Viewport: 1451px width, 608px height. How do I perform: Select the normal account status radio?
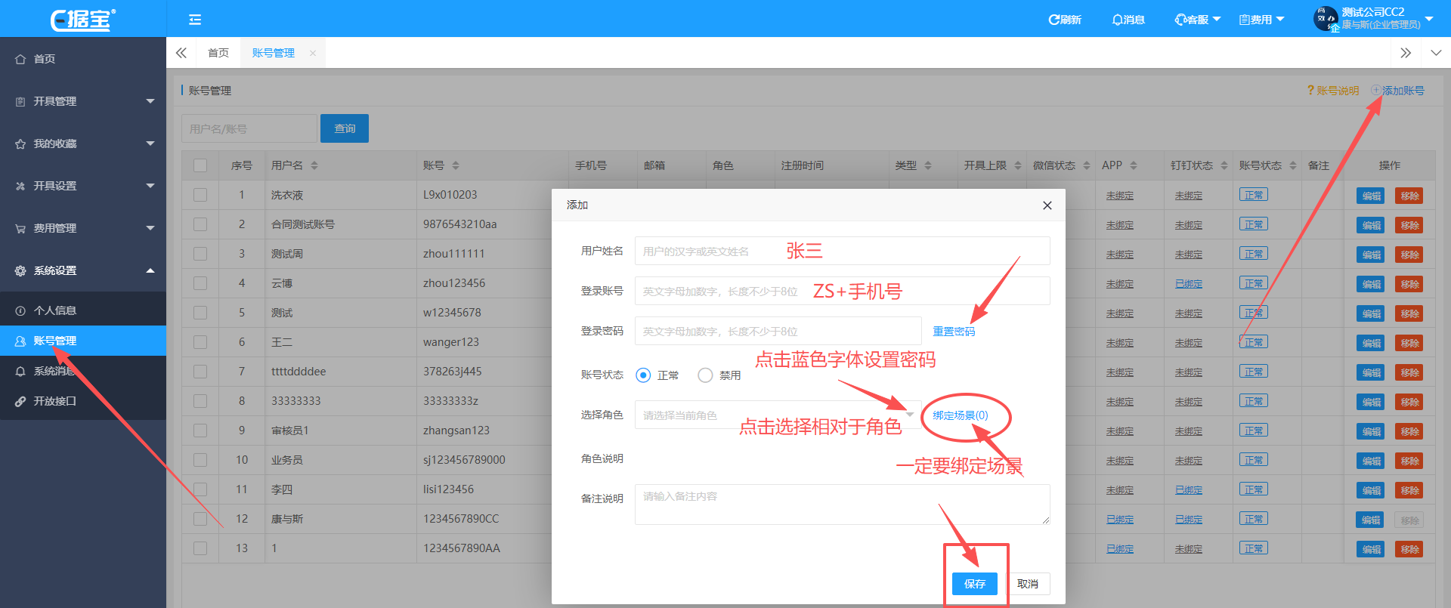coord(643,375)
